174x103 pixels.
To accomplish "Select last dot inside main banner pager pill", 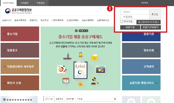I will pos(86,31).
